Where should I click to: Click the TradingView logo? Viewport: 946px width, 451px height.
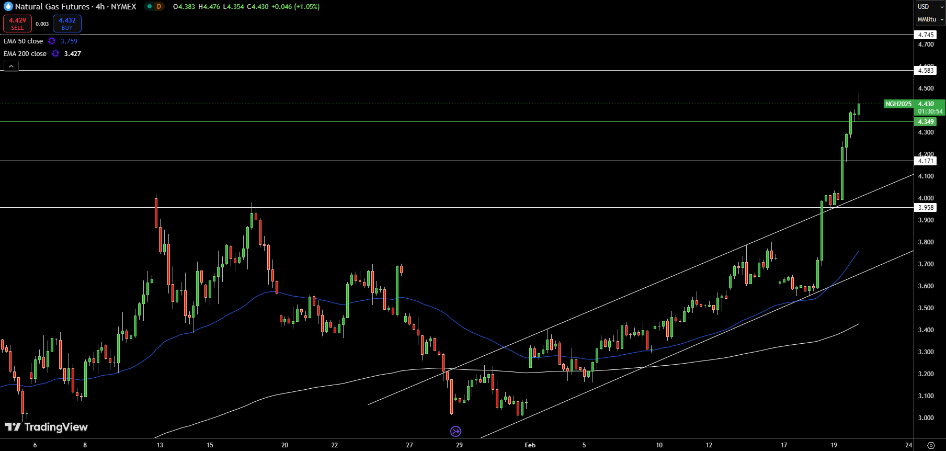(47, 427)
